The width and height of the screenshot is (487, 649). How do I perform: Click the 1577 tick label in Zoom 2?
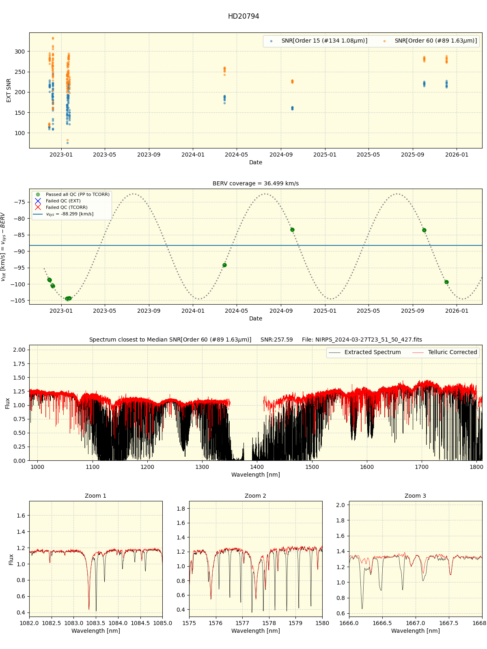click(242, 623)
